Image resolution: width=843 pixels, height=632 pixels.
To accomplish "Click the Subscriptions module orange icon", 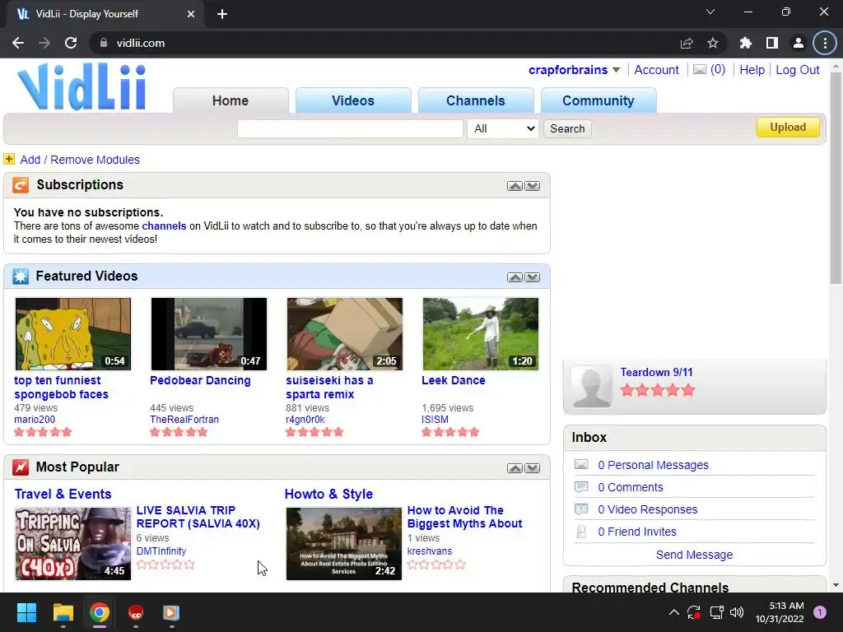I will pos(21,185).
